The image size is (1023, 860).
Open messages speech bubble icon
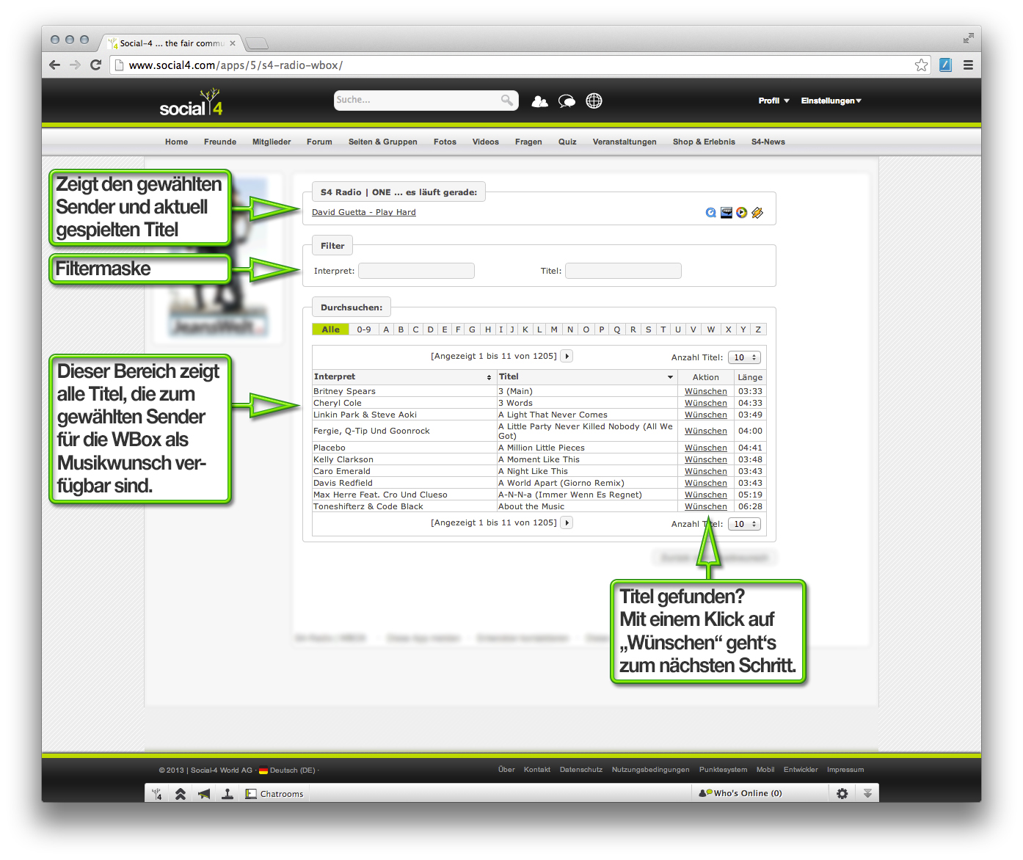click(567, 101)
